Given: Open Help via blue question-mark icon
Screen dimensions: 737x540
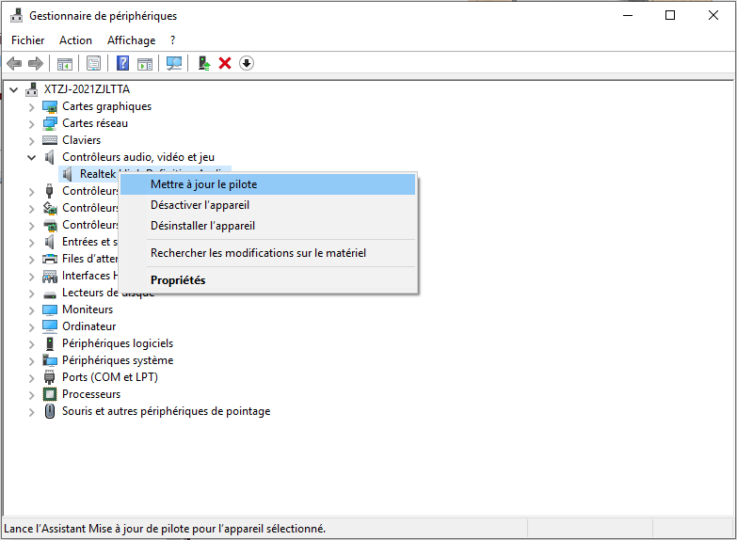Looking at the screenshot, I should point(122,63).
